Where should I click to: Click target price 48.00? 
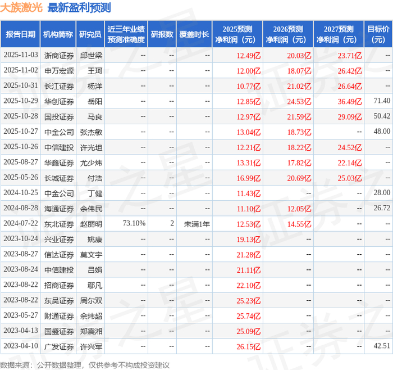pos(382,132)
